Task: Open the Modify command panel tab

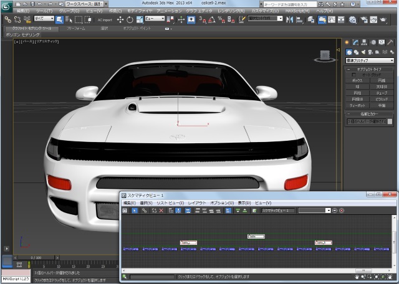Action: pos(357,42)
